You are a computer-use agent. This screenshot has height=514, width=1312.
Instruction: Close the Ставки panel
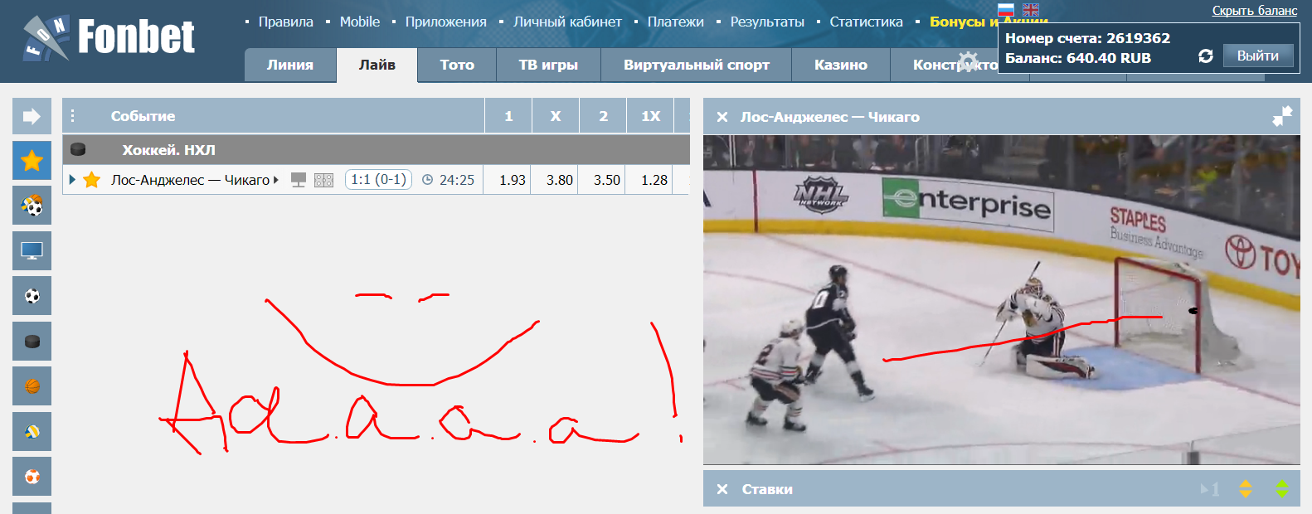coord(722,489)
